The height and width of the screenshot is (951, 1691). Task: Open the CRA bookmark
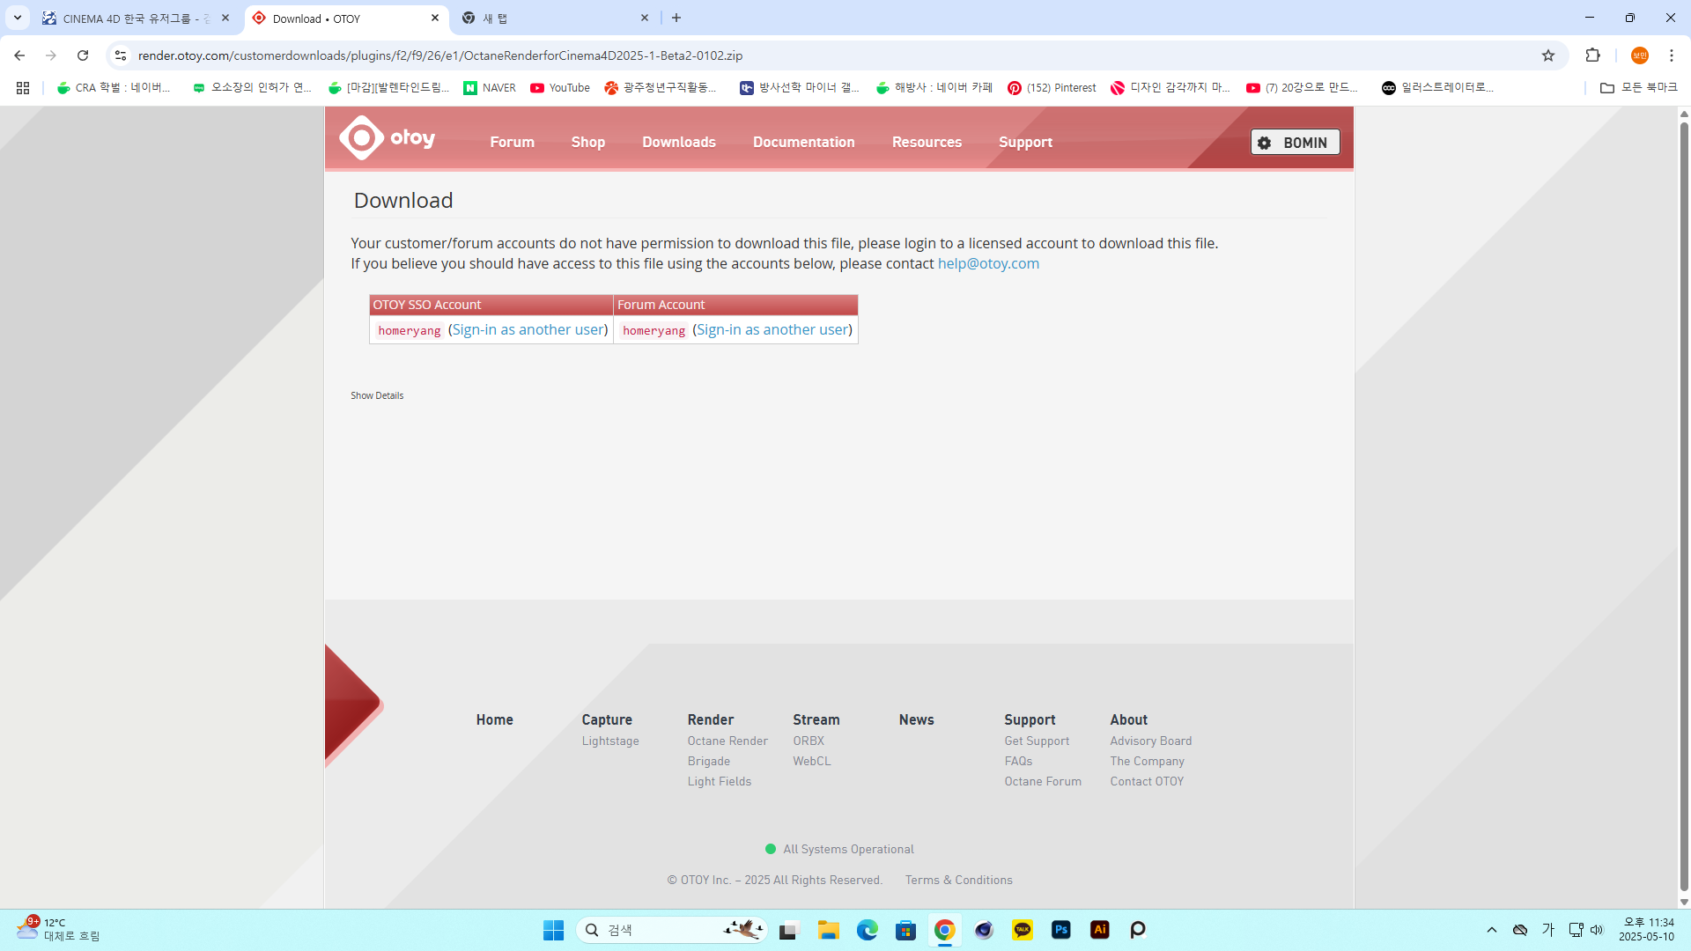(114, 88)
